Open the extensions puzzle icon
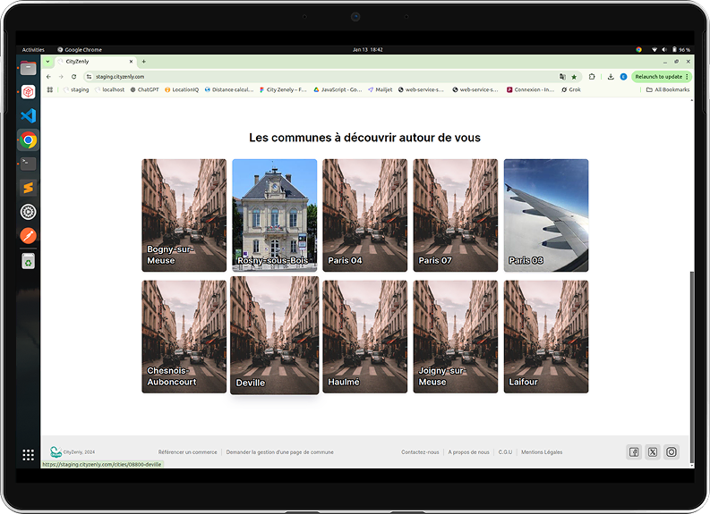This screenshot has height=514, width=710. [x=591, y=77]
